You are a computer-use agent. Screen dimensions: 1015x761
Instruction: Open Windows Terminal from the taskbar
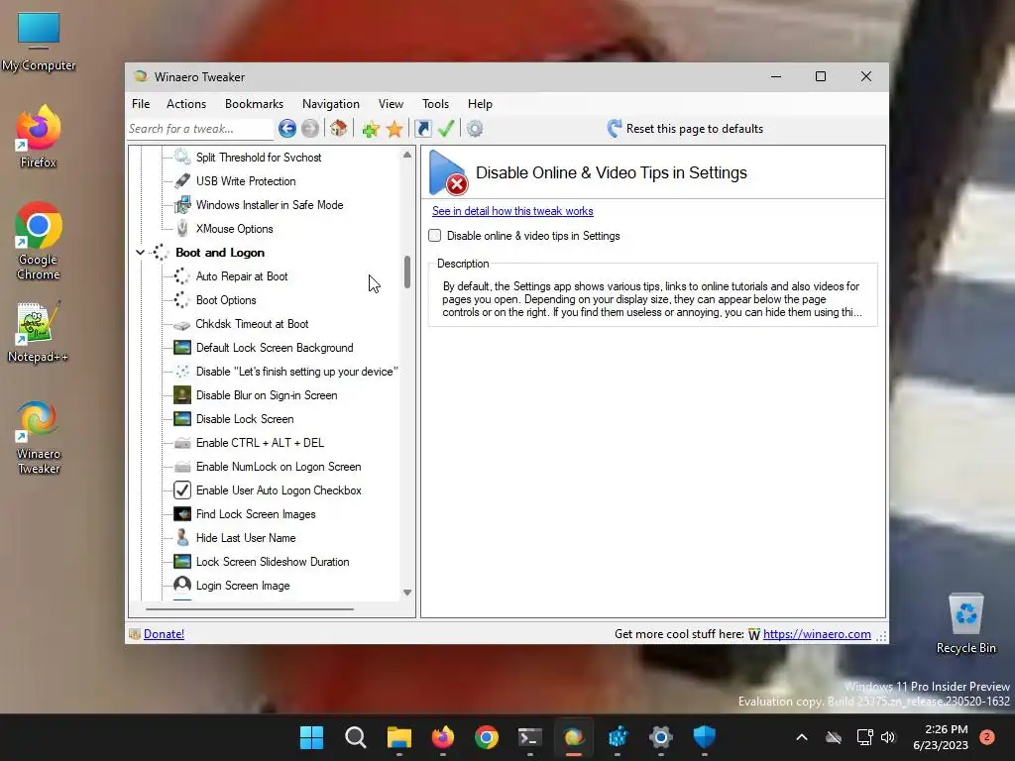(530, 737)
